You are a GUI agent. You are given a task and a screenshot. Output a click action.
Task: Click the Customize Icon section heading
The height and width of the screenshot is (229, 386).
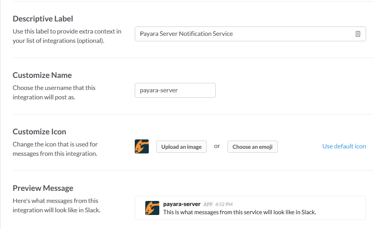(x=40, y=131)
